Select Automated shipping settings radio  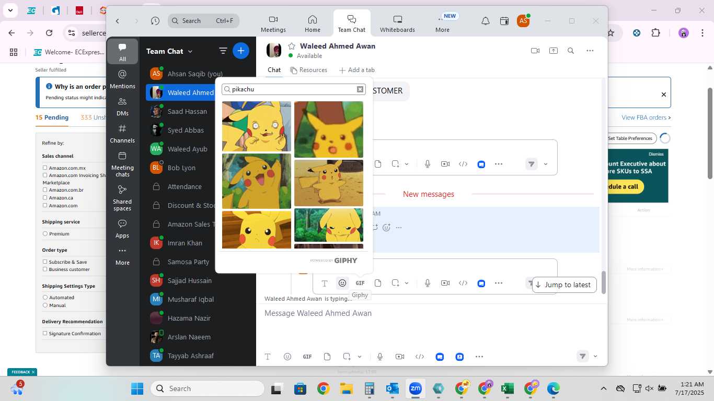click(x=45, y=297)
